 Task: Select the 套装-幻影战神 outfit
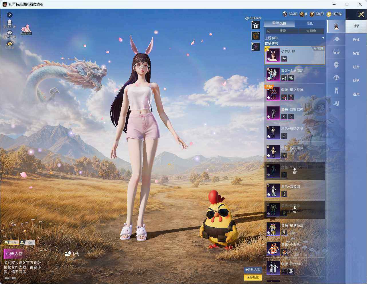click(295, 113)
